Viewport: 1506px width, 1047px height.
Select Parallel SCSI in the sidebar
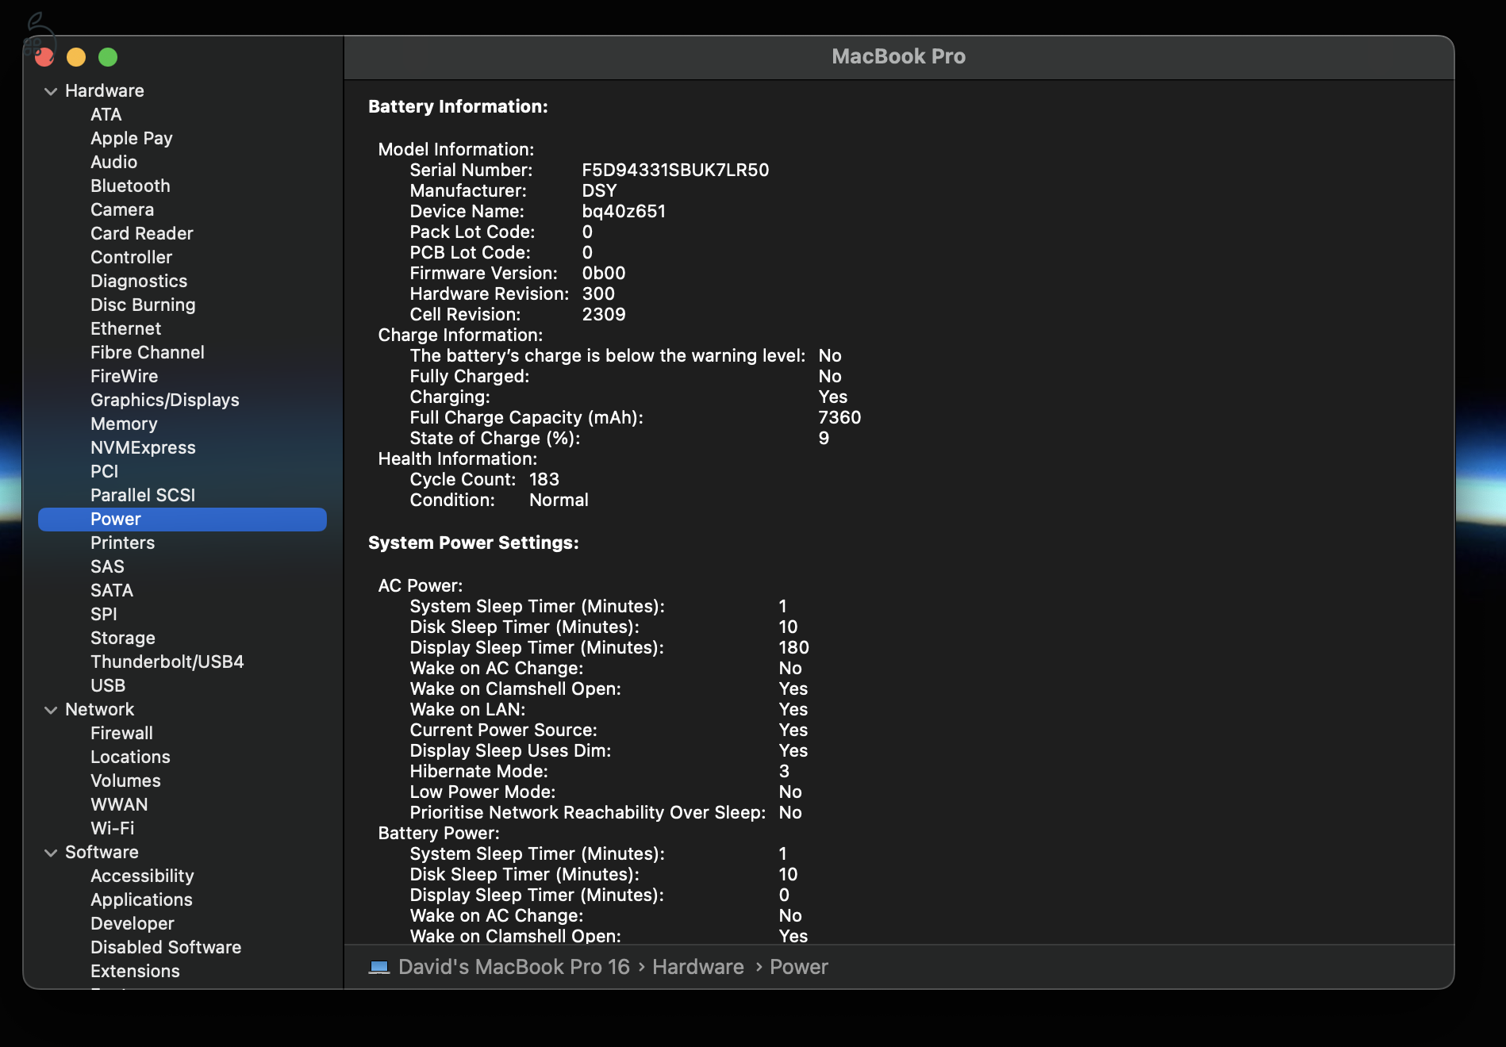tap(143, 495)
